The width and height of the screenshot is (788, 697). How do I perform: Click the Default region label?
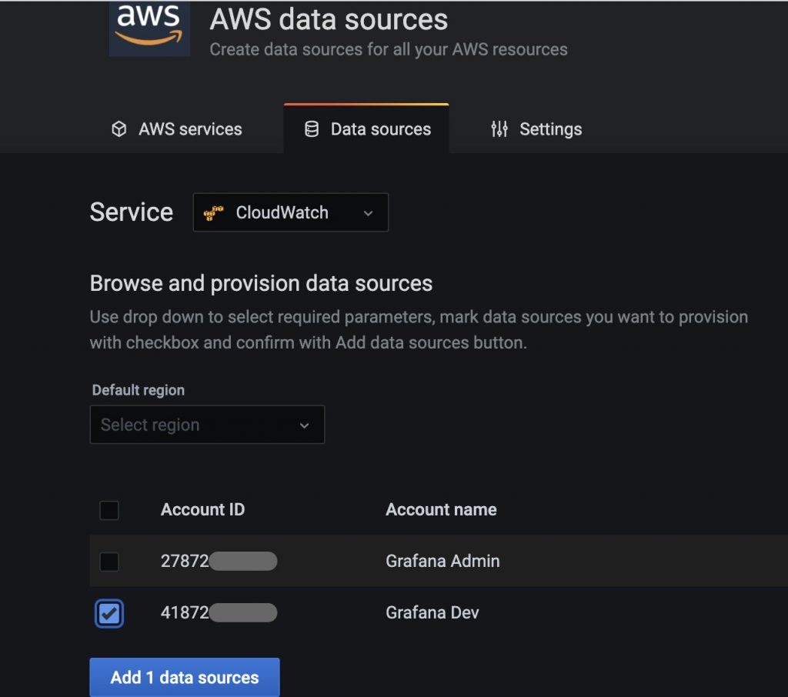pyautogui.click(x=139, y=390)
